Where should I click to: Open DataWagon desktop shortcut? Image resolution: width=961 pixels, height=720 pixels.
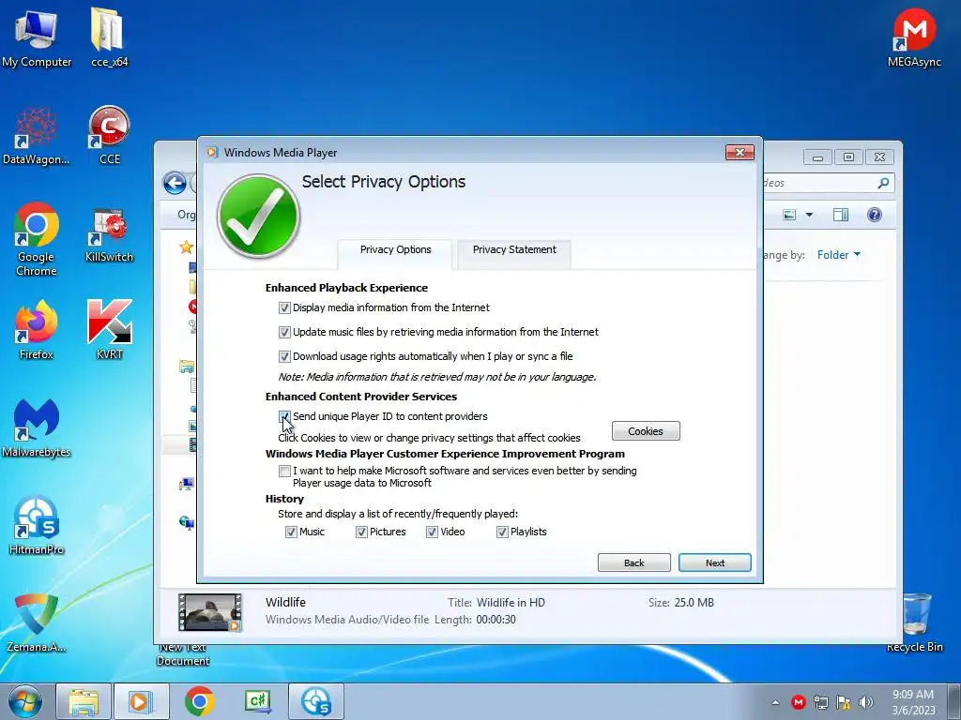(37, 136)
